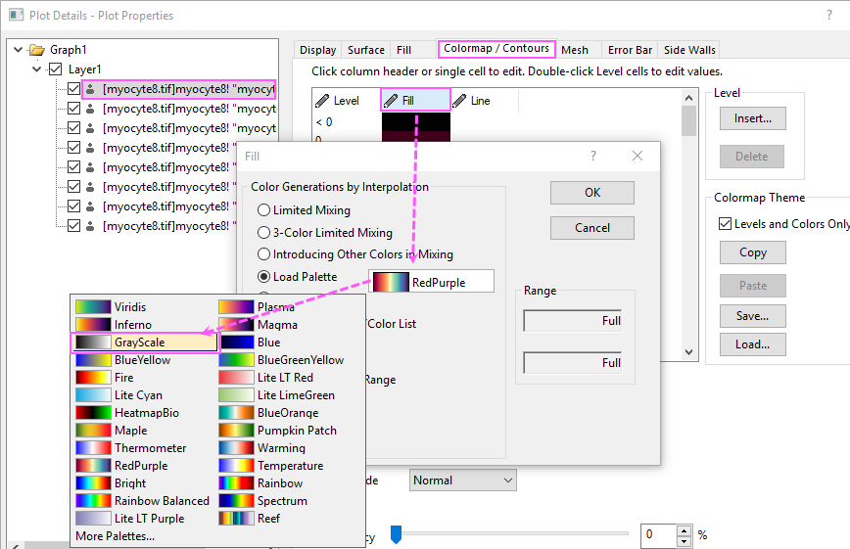This screenshot has height=549, width=850.
Task: Click the transparency slider handle
Action: point(396,533)
